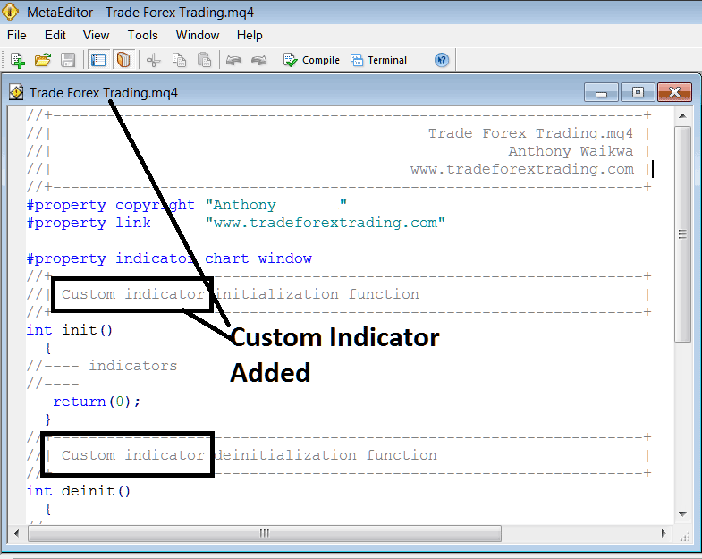Image resolution: width=702 pixels, height=559 pixels.
Task: Create a new file via toolbar icon
Action: (17, 60)
